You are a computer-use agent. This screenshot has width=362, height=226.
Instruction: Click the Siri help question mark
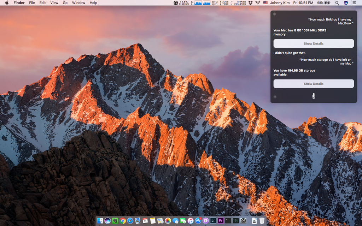pyautogui.click(x=275, y=97)
